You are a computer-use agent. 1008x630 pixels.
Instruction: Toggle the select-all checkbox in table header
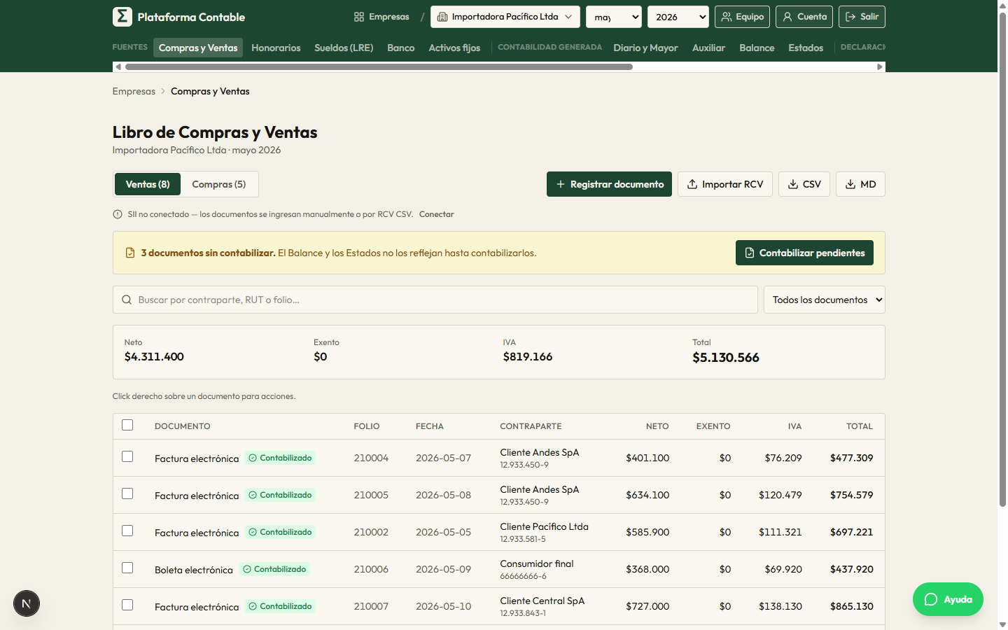[127, 425]
